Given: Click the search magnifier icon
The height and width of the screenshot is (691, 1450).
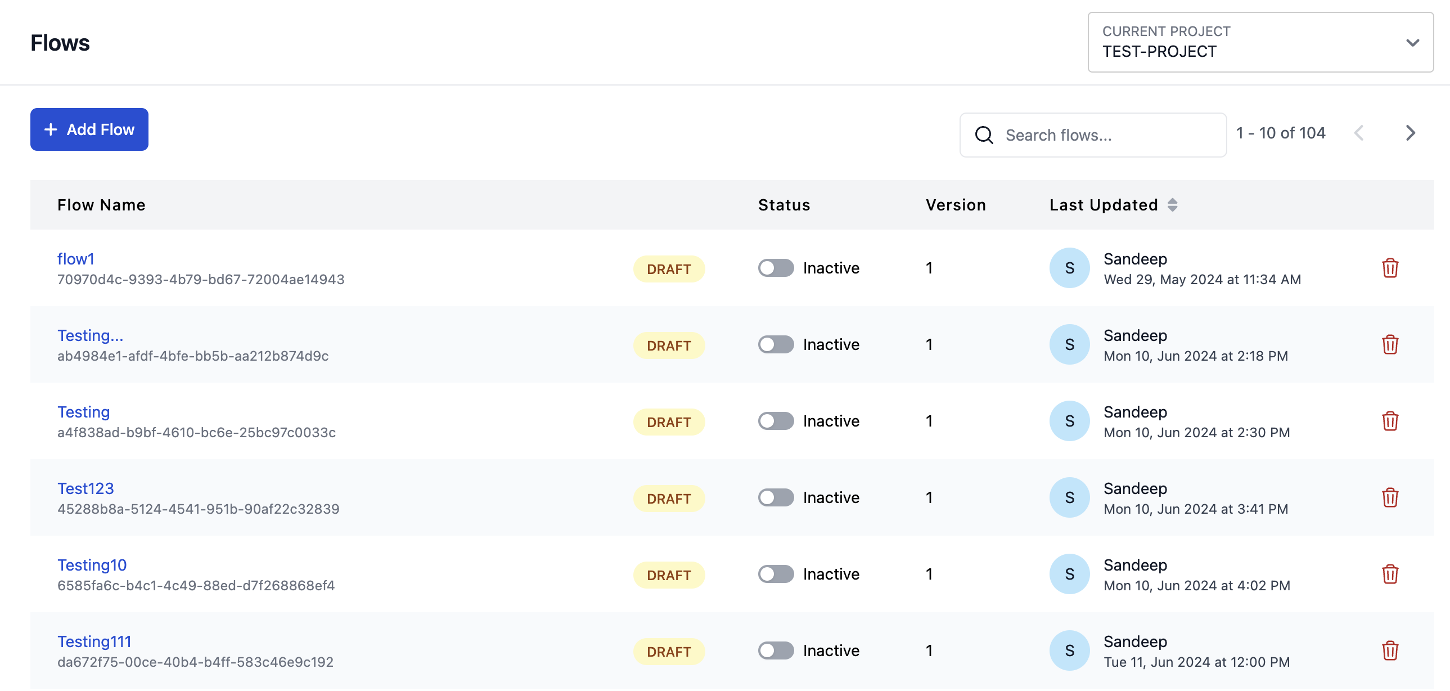Looking at the screenshot, I should (984, 134).
